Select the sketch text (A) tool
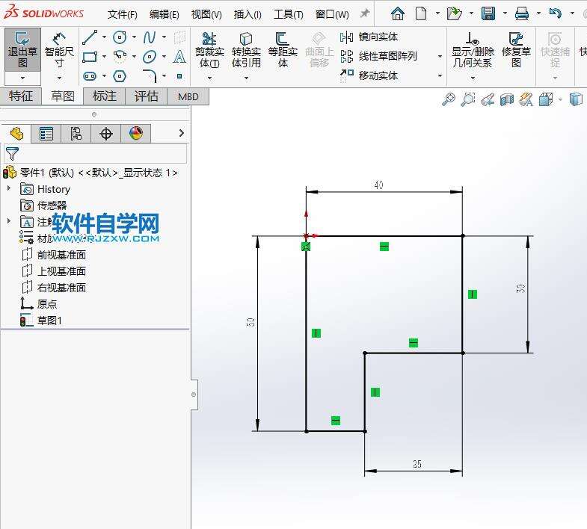 coord(179,57)
